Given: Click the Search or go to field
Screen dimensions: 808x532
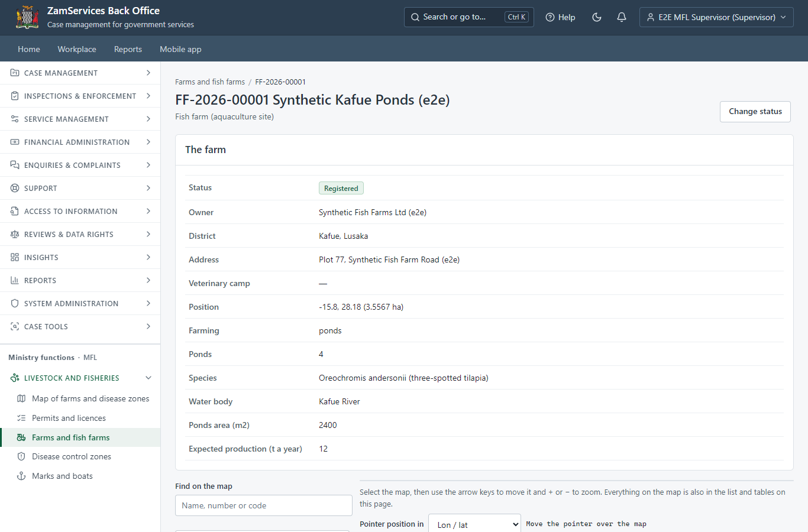Looking at the screenshot, I should (x=469, y=17).
